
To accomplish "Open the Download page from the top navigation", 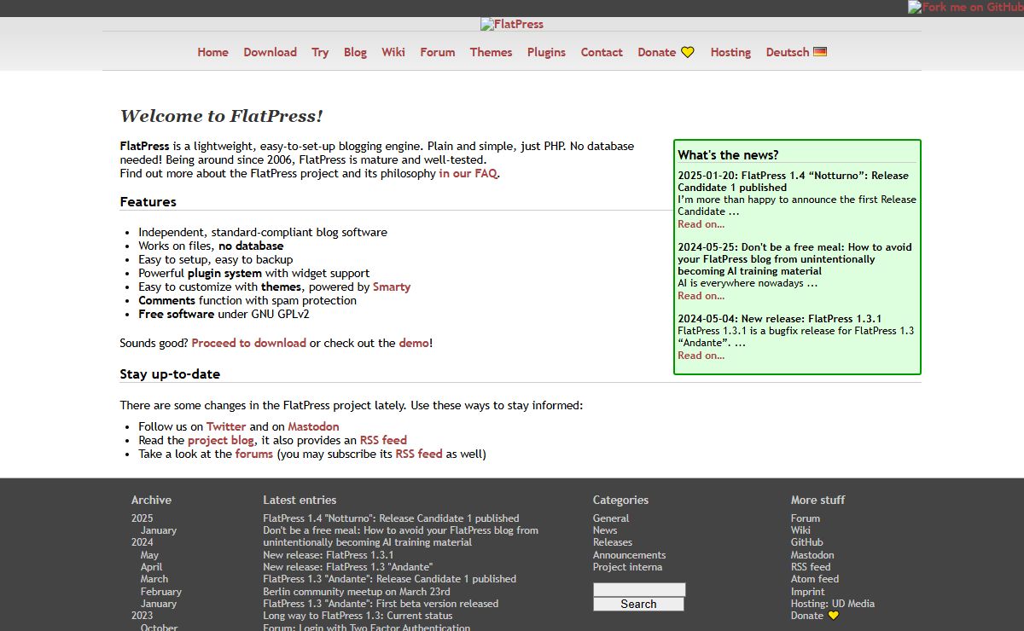I will [x=270, y=52].
